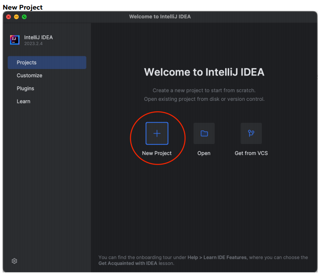Close the Welcome window with red button
Viewport: 322px width, 275px height.
[9, 17]
